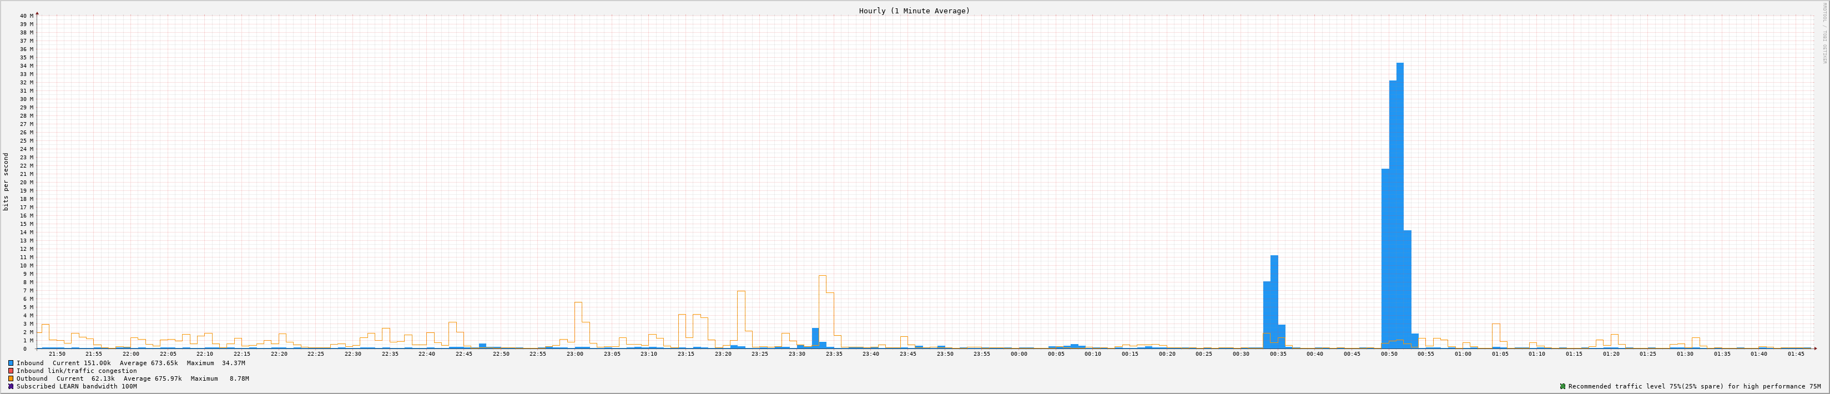
Task: Click the blue Inbound legend swatch
Action: click(x=11, y=363)
